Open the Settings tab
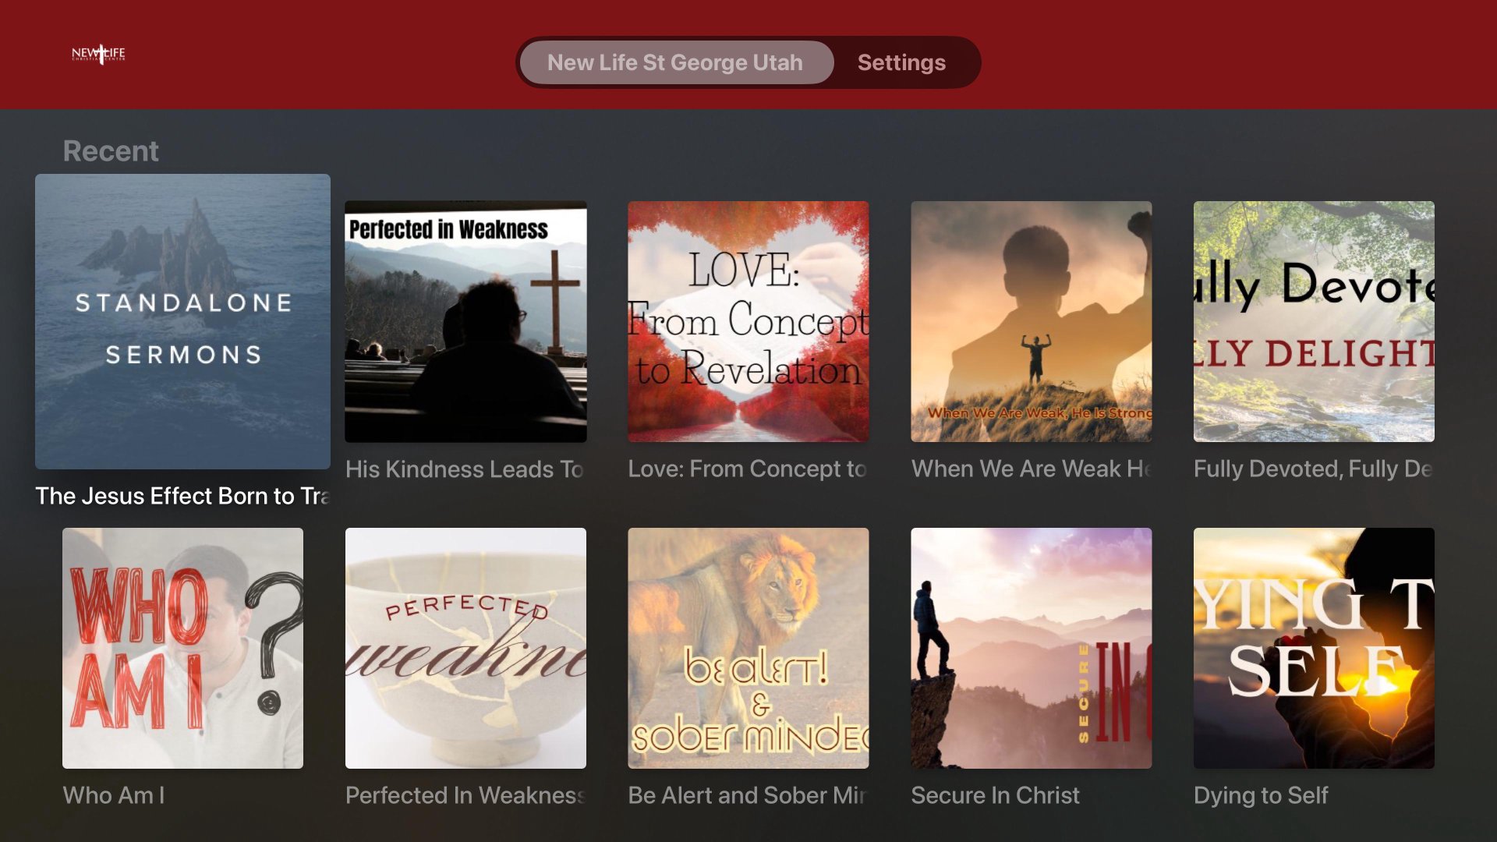This screenshot has height=842, width=1497. click(901, 62)
